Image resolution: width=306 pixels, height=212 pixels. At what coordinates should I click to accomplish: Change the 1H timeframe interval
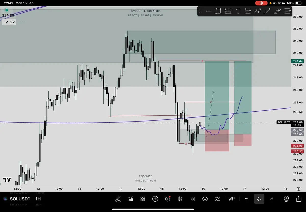point(38,199)
